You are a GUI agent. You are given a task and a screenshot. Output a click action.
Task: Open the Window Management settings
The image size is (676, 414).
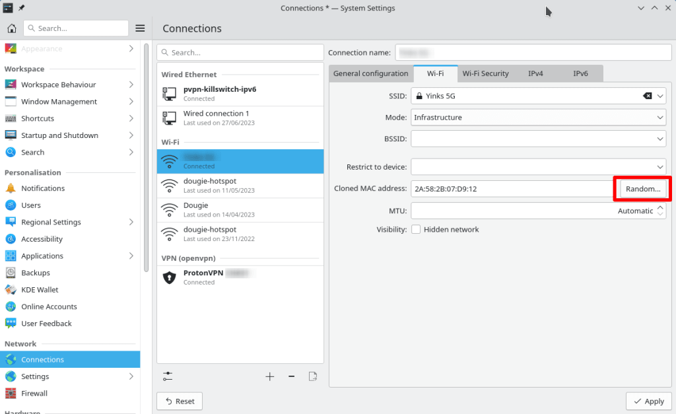click(70, 101)
